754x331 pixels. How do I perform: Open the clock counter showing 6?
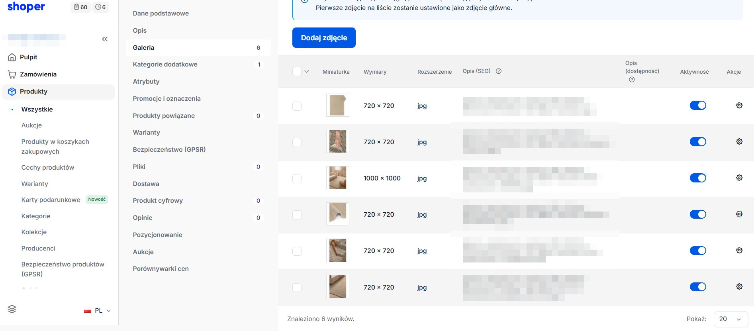[x=100, y=7]
